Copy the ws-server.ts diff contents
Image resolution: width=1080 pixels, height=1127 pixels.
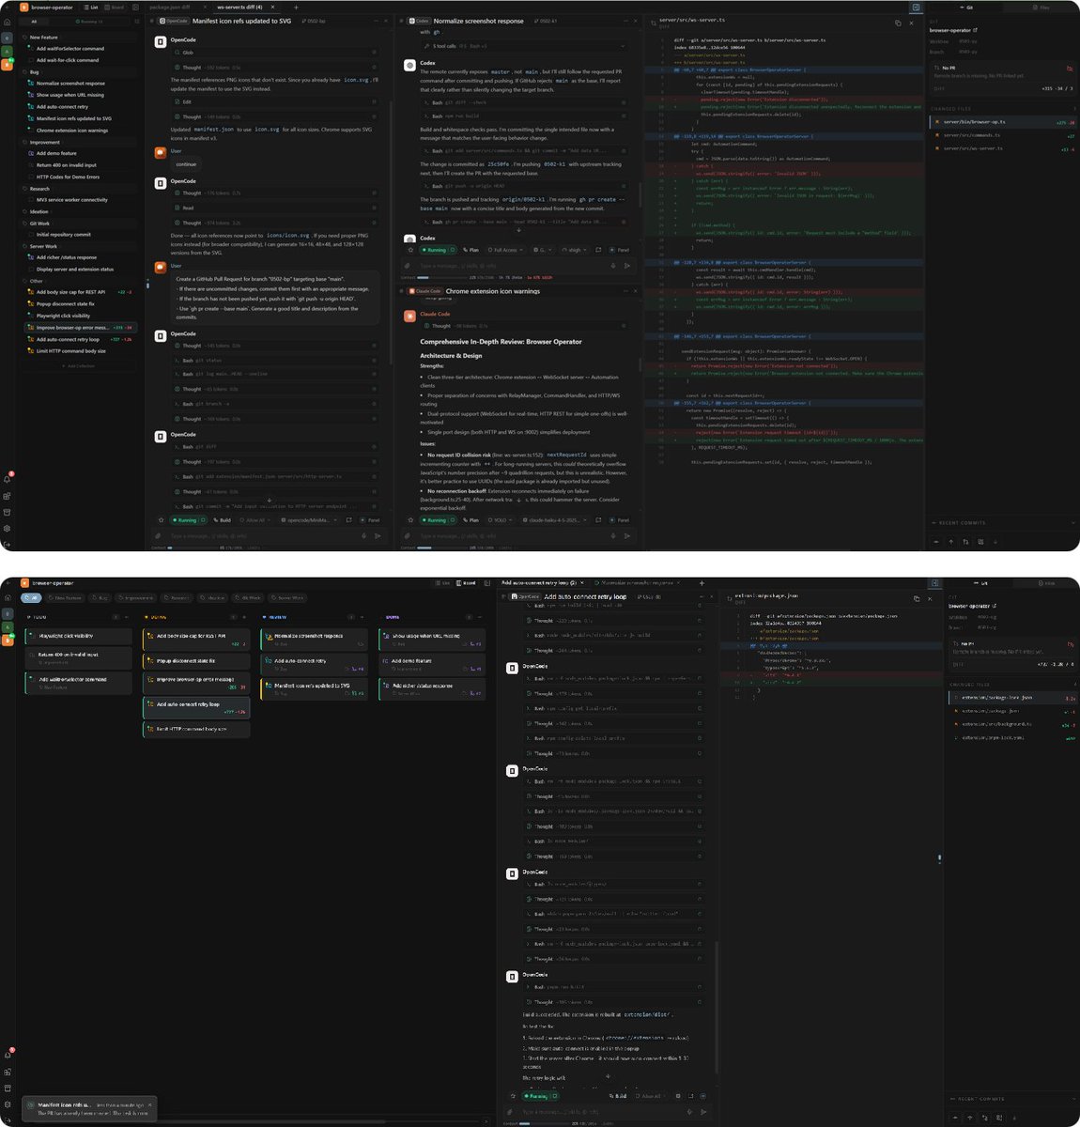(898, 23)
